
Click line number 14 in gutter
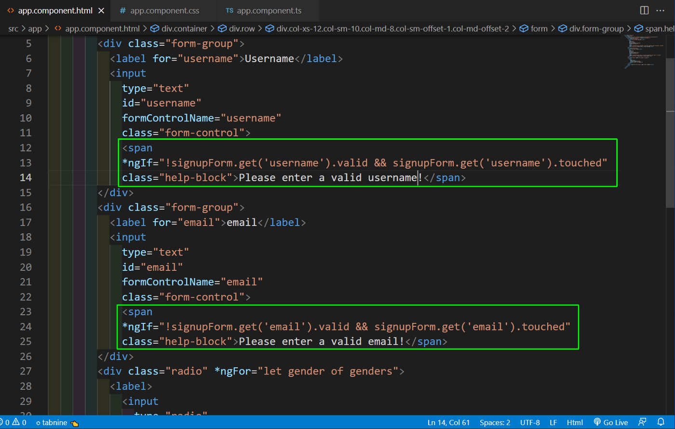tap(26, 177)
